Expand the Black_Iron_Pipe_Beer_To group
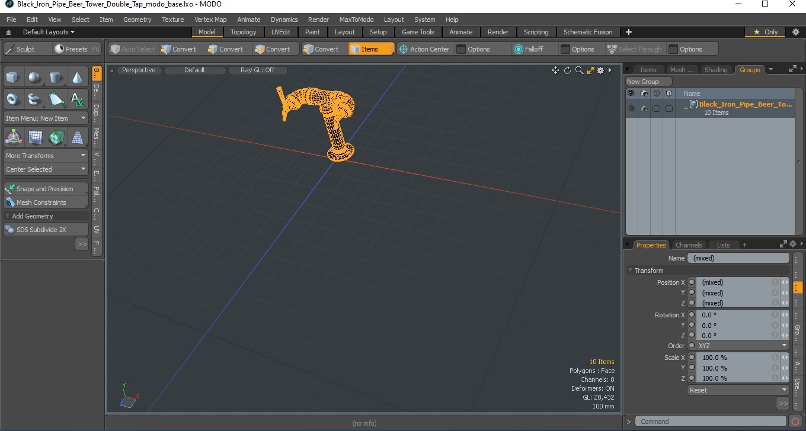The image size is (806, 431). click(686, 109)
